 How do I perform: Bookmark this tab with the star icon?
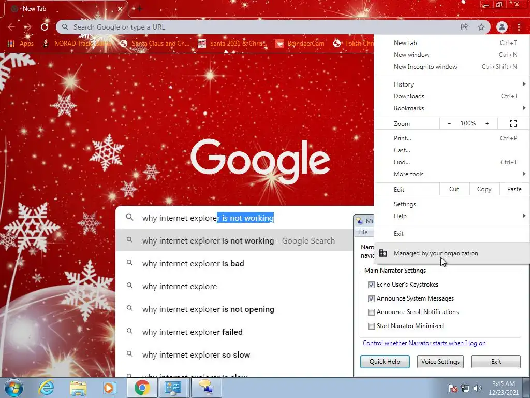(x=481, y=27)
